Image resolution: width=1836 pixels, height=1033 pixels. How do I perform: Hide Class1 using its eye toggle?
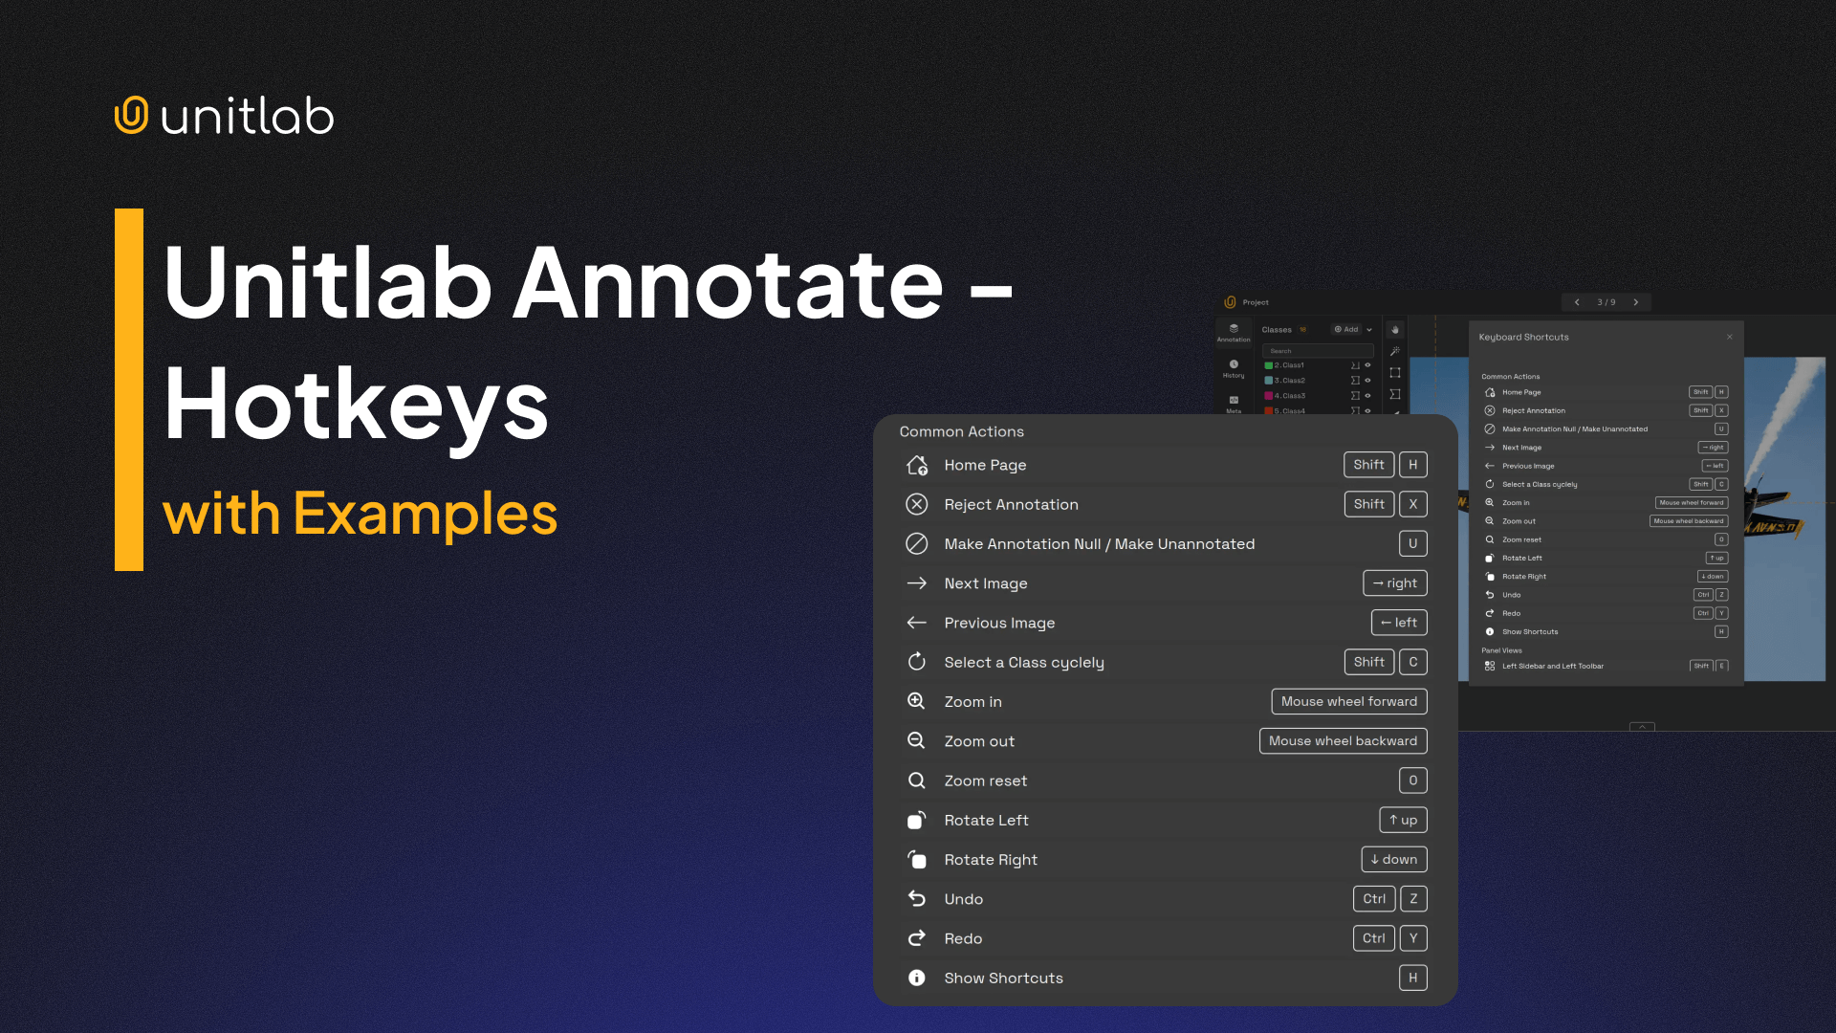[1368, 365]
